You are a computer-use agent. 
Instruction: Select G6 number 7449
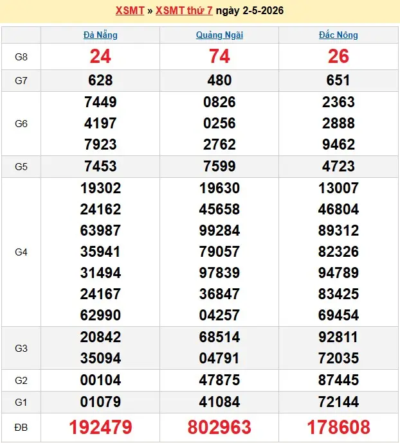(x=100, y=102)
